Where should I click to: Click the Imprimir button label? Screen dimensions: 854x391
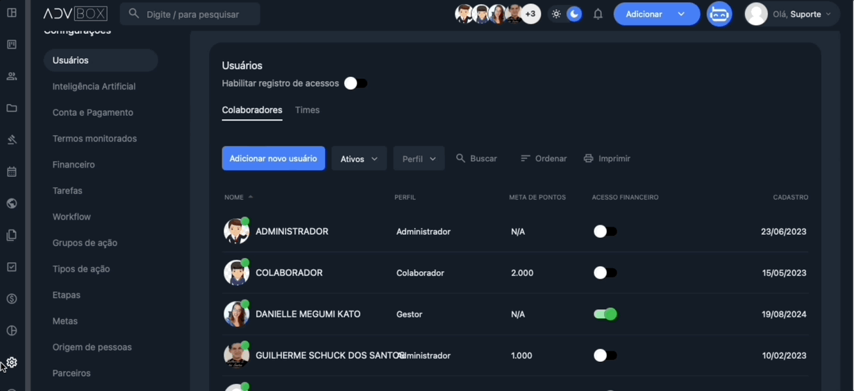pos(614,159)
